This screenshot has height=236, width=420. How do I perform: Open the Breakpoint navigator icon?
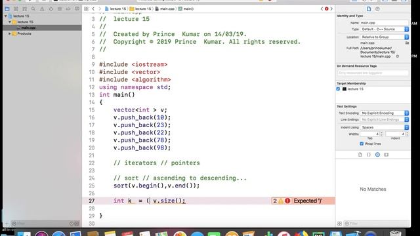pyautogui.click(x=68, y=9)
